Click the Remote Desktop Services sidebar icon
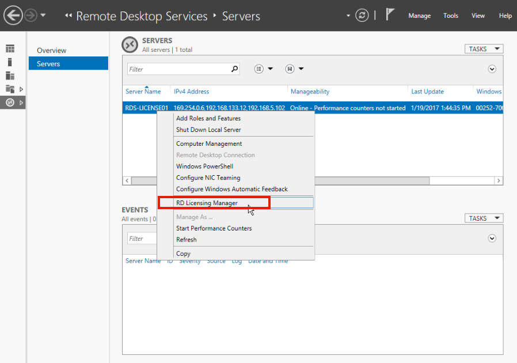The width and height of the screenshot is (517, 363). pyautogui.click(x=10, y=103)
